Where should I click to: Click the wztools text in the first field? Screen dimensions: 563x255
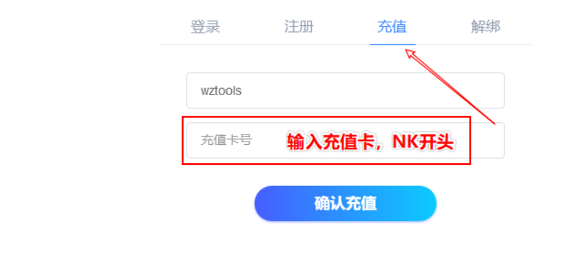(x=221, y=91)
